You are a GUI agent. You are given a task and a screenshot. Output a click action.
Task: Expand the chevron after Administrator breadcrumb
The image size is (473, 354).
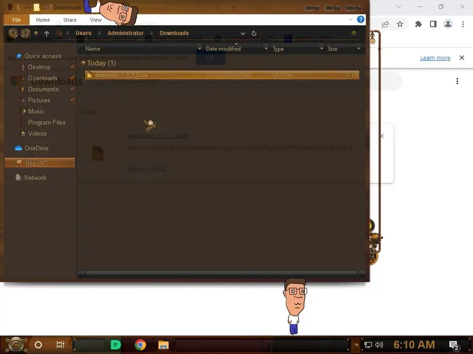tap(152, 33)
